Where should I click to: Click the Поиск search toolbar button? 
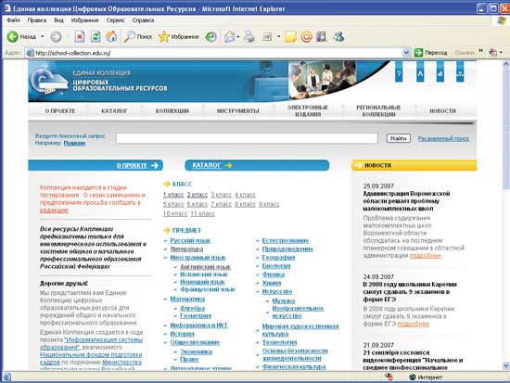[x=138, y=37]
